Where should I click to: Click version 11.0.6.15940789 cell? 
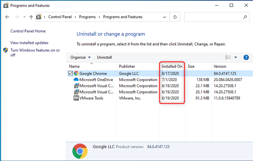tap(227, 98)
